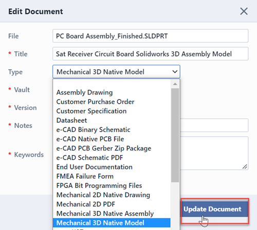Click the Notes input field
The width and height of the screenshot is (257, 230).
point(214,125)
